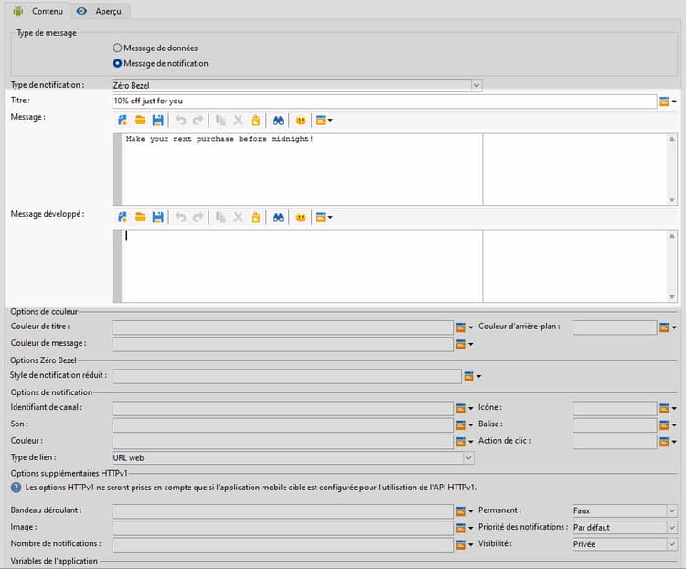
Task: Click the Son input field
Action: (x=283, y=424)
